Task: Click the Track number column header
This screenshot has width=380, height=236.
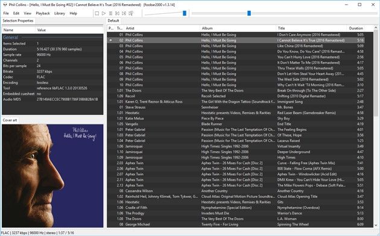Action: (119, 28)
